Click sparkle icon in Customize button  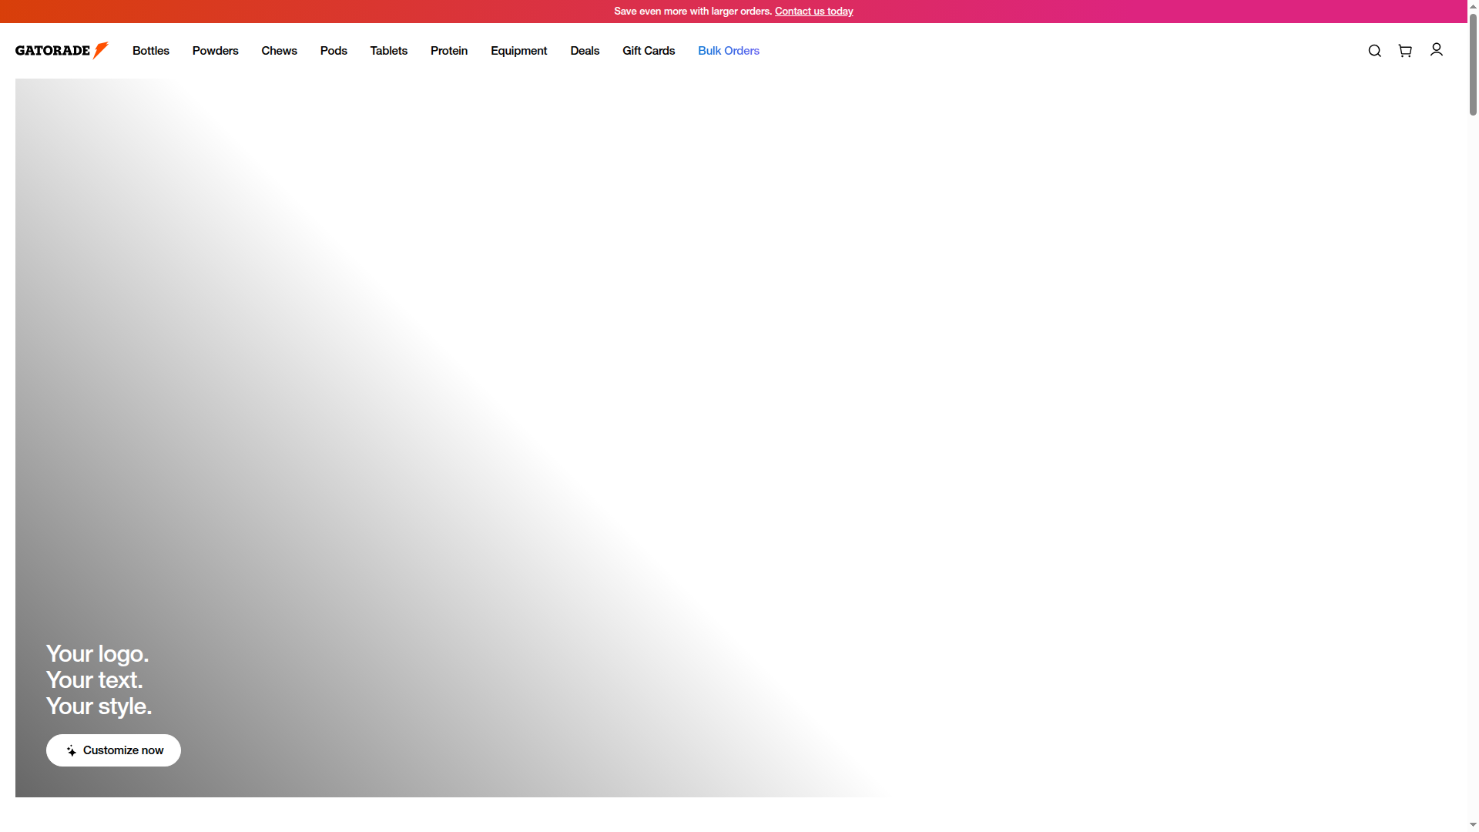point(72,750)
